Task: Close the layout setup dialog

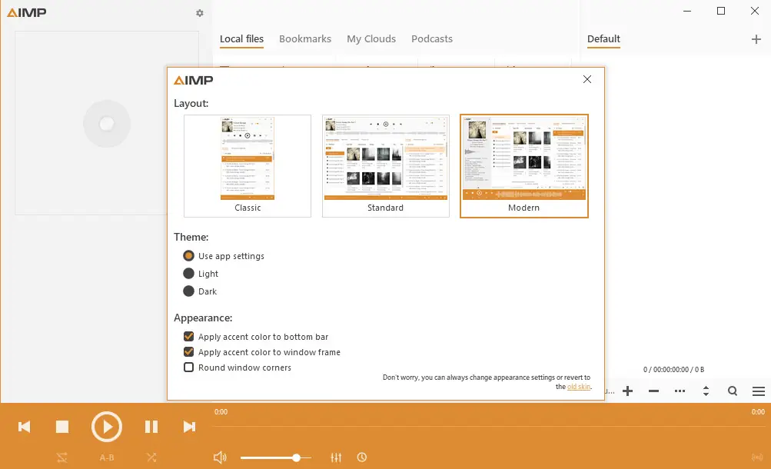Action: pos(587,79)
